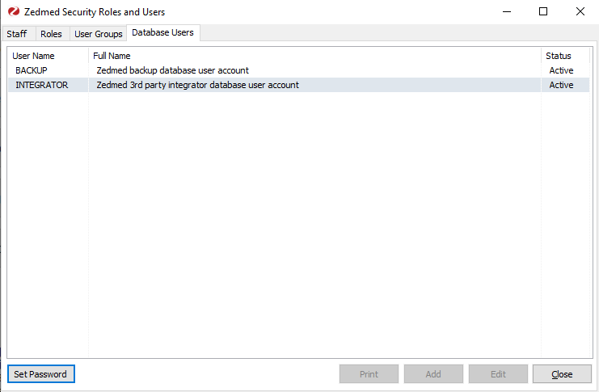
Task: Minimize the Zedmed Security window
Action: tap(507, 12)
